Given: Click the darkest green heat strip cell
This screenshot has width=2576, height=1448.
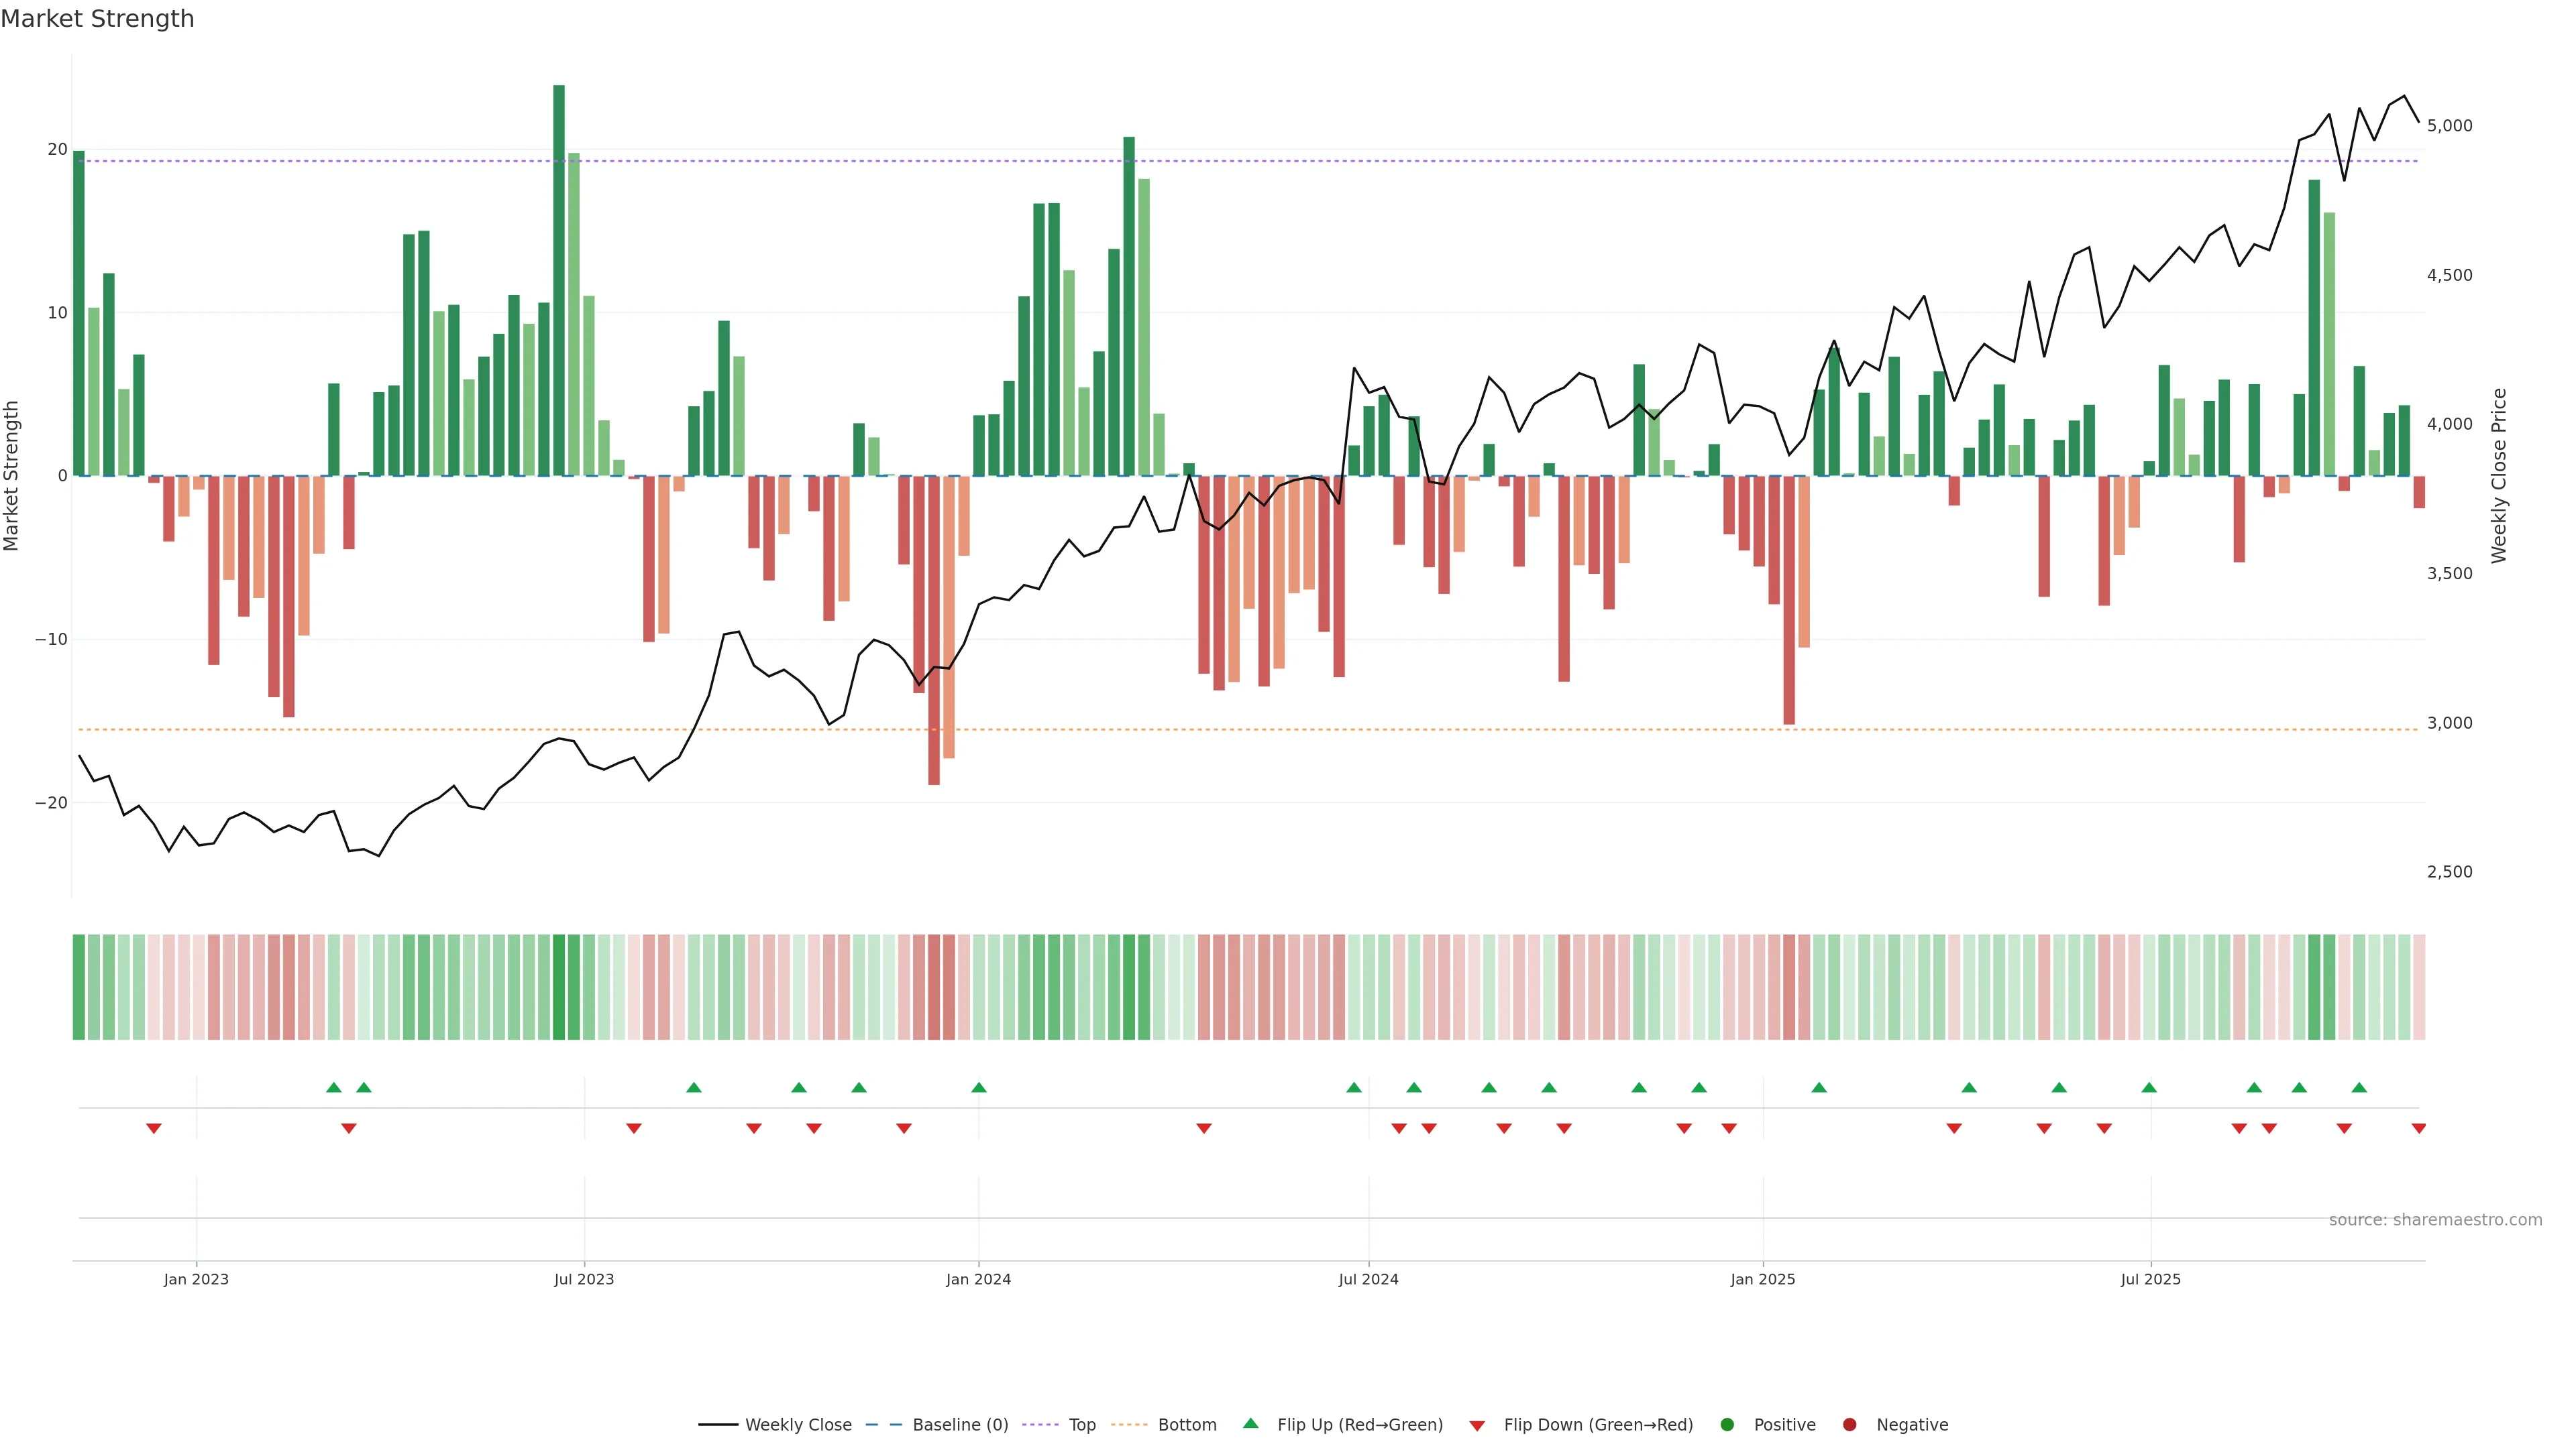Looking at the screenshot, I should pos(559,986).
